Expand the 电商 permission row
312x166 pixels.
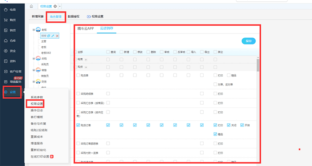tap(86, 60)
